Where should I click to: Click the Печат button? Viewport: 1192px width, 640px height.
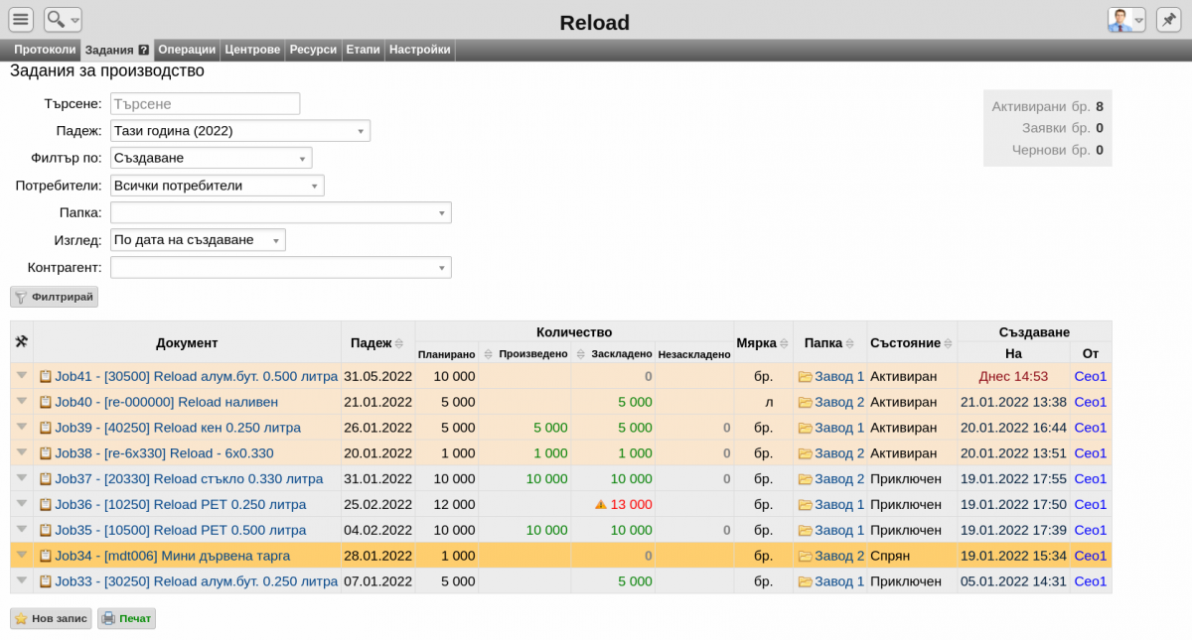[x=126, y=618]
